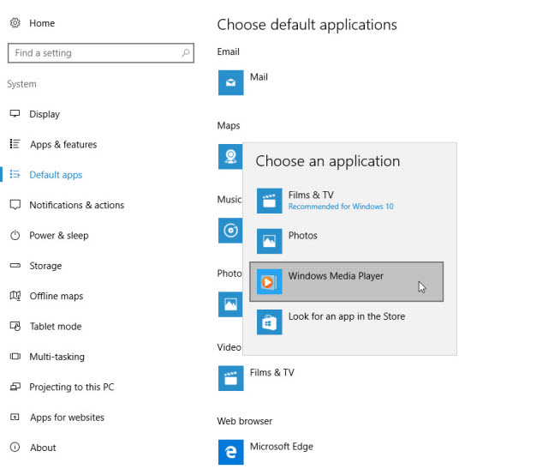Click Recommended for Windows 10 text
This screenshot has height=469, width=548.
coord(341,207)
